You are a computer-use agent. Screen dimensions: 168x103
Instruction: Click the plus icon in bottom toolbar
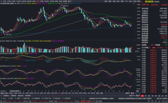(x=81, y=98)
